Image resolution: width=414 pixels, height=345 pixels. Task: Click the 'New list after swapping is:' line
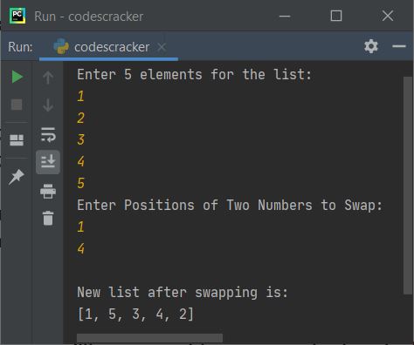183,293
